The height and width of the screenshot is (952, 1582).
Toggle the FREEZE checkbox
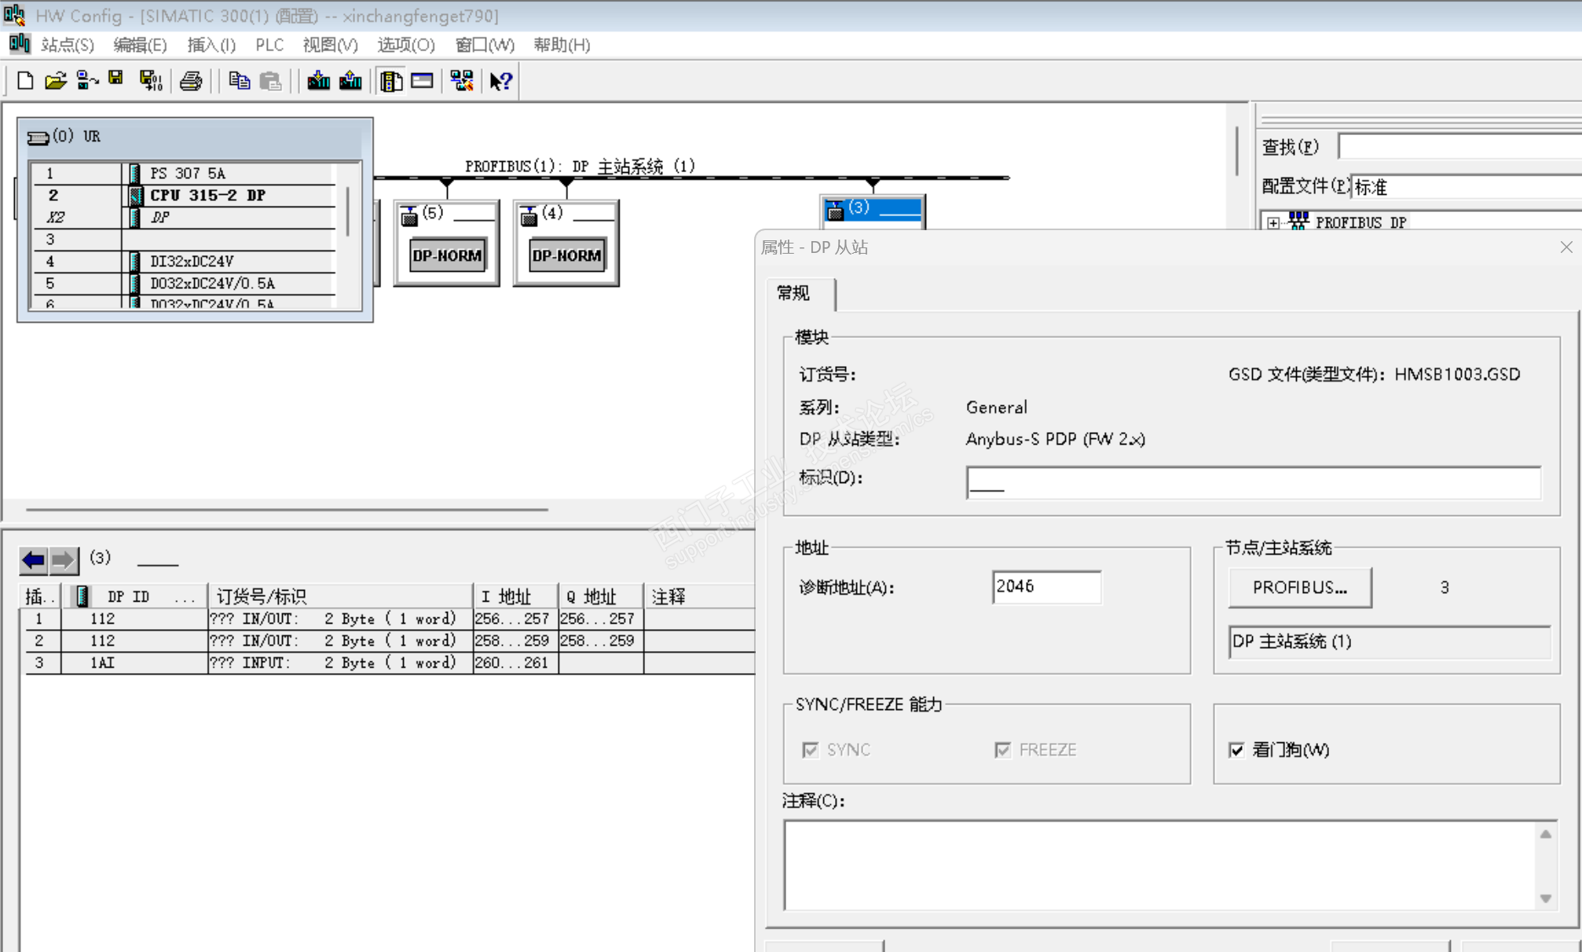(1002, 750)
